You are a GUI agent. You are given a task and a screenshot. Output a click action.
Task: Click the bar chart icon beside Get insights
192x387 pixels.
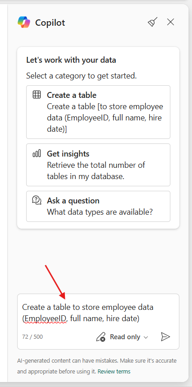37,154
